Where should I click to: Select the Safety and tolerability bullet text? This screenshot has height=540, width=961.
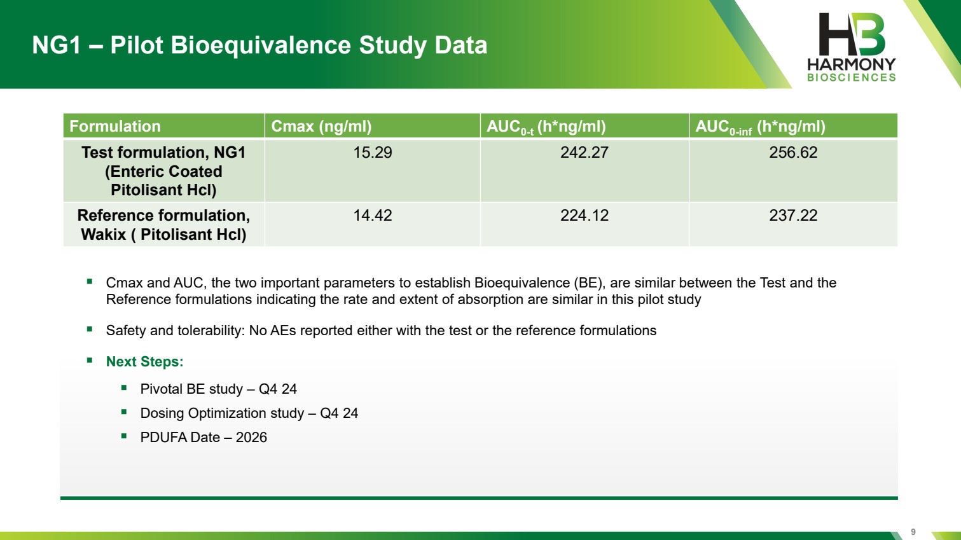click(x=381, y=331)
